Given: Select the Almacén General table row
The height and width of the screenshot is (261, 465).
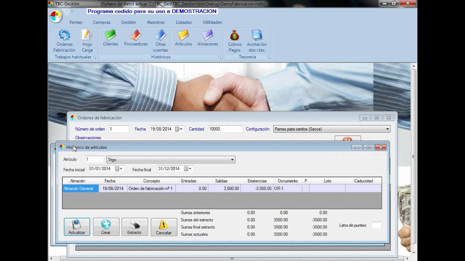Looking at the screenshot, I should tap(80, 188).
